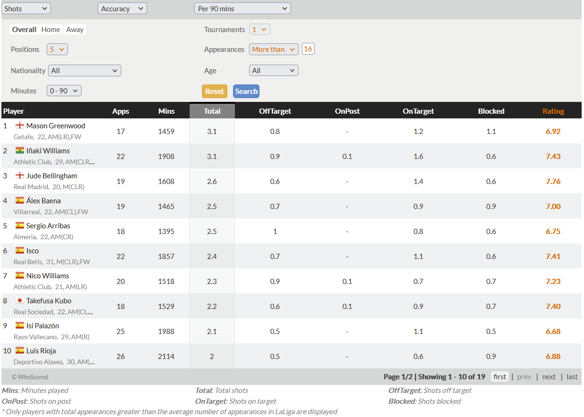Open Isco player link
The width and height of the screenshot is (584, 417).
coord(33,251)
